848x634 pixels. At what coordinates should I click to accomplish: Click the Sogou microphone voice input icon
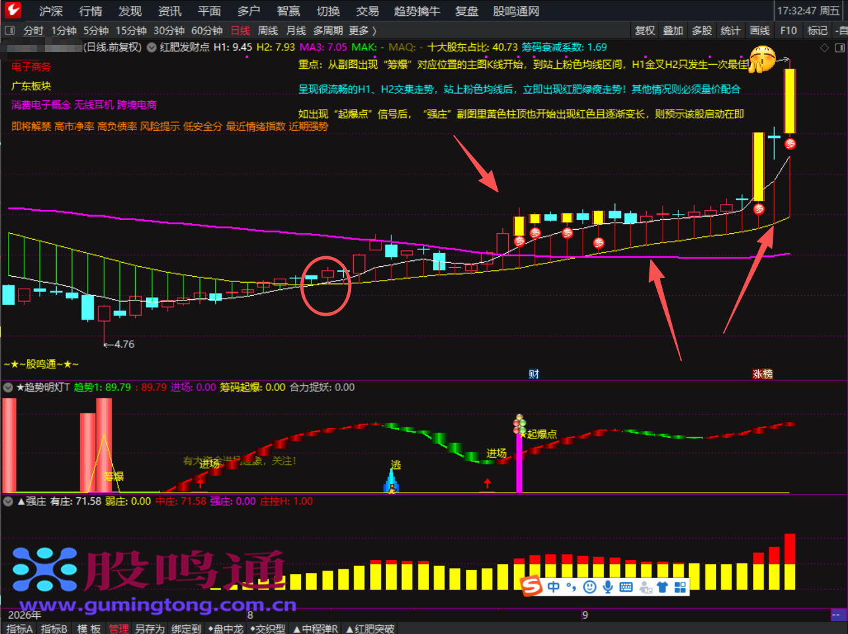coord(608,586)
